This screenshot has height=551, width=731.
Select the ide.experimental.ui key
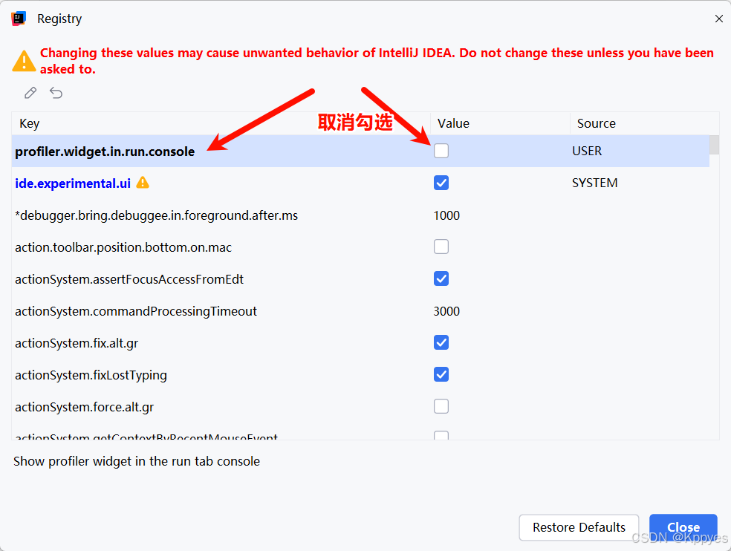(73, 183)
